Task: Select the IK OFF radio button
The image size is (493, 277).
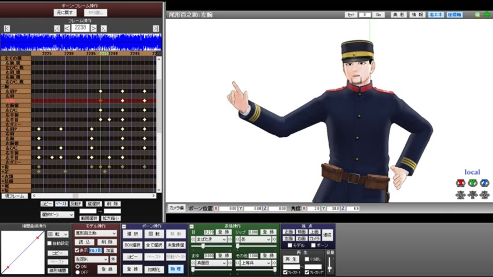Action: (78, 272)
